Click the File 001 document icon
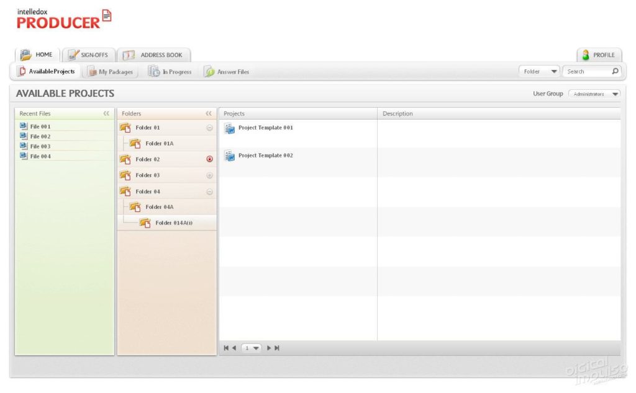636x393 pixels. click(x=24, y=126)
